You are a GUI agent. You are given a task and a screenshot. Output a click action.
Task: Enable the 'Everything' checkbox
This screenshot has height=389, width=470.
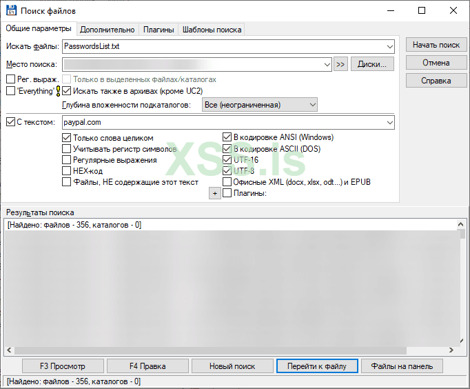point(11,91)
